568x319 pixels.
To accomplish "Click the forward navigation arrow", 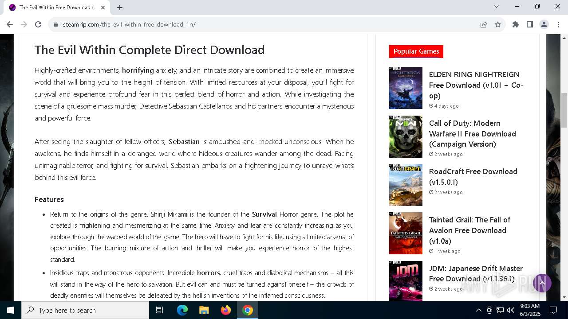I will 24,24.
